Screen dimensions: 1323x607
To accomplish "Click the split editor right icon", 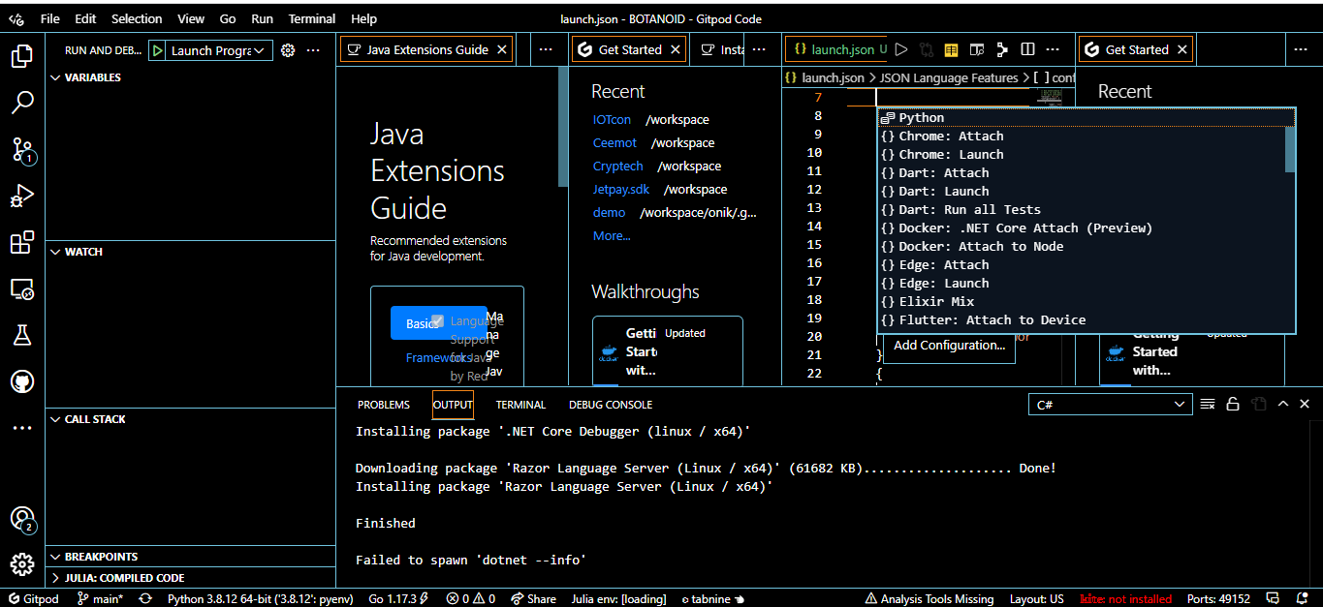I will tap(1027, 49).
